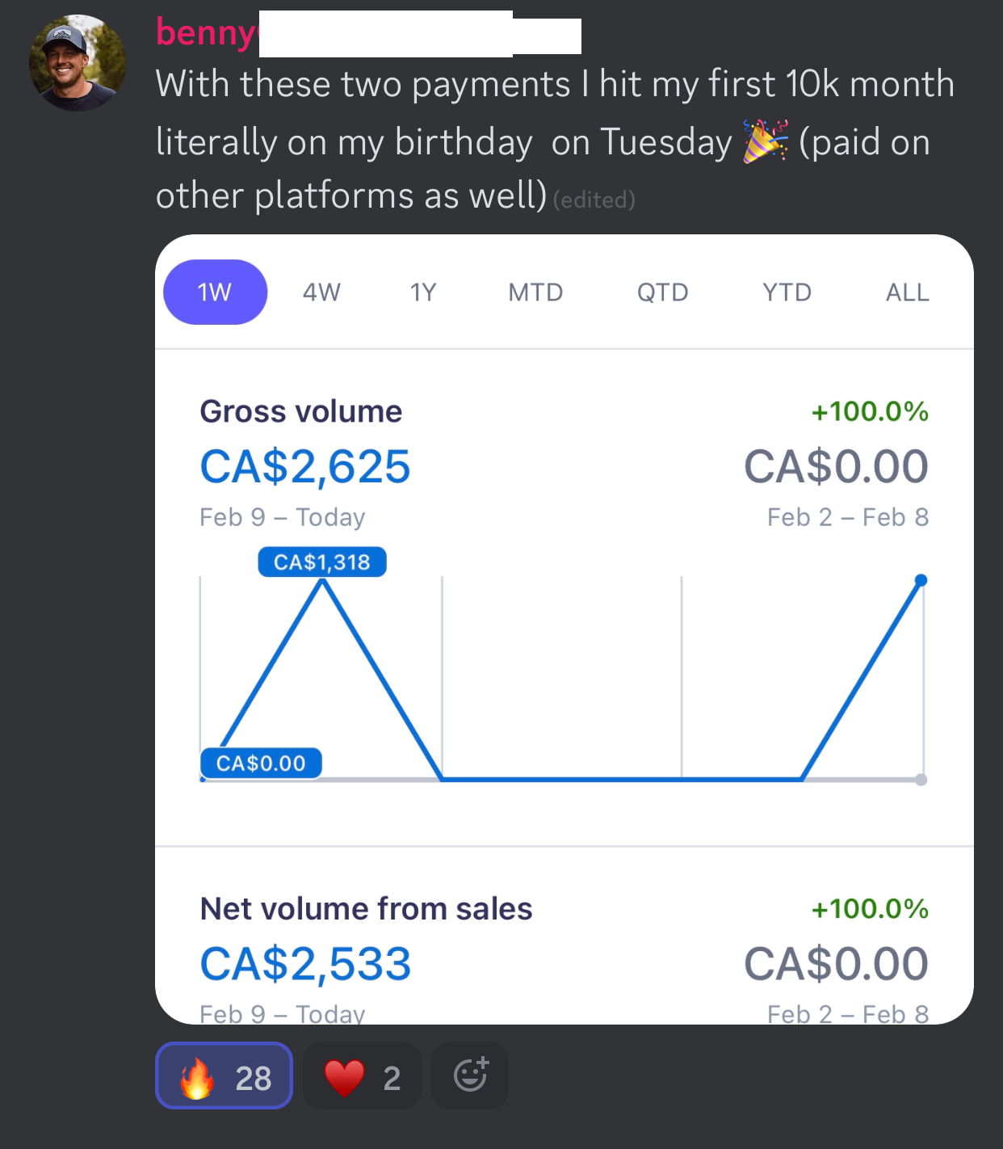Open the add reaction emoji picker
Image resolution: width=1003 pixels, height=1149 pixels.
470,1075
